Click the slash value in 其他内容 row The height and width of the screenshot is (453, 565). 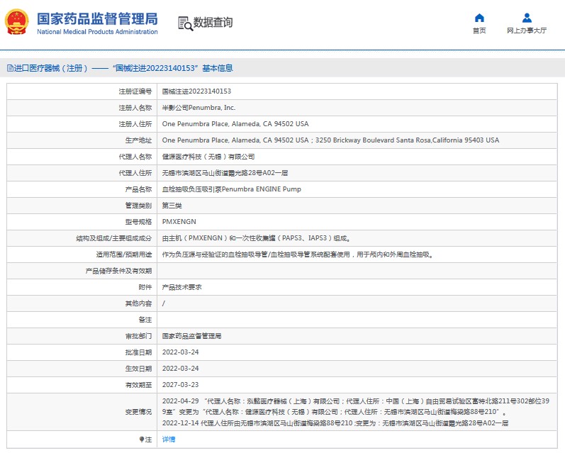tap(164, 303)
